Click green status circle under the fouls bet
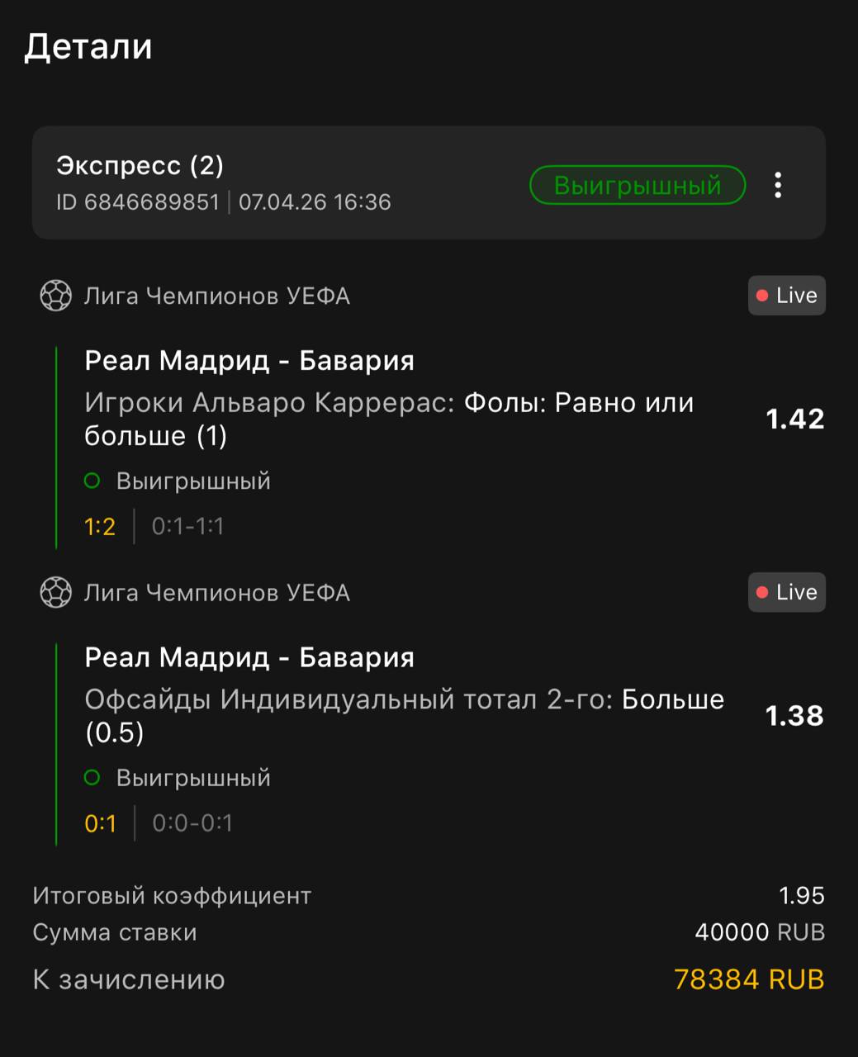The height and width of the screenshot is (1057, 858). 92,481
